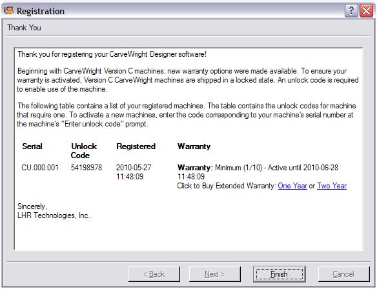This screenshot has width=377, height=289.
Task: Click the Registered column header
Action: (x=136, y=146)
